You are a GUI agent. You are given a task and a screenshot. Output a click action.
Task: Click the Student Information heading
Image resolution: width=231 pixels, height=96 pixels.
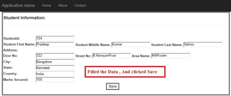(x=25, y=18)
